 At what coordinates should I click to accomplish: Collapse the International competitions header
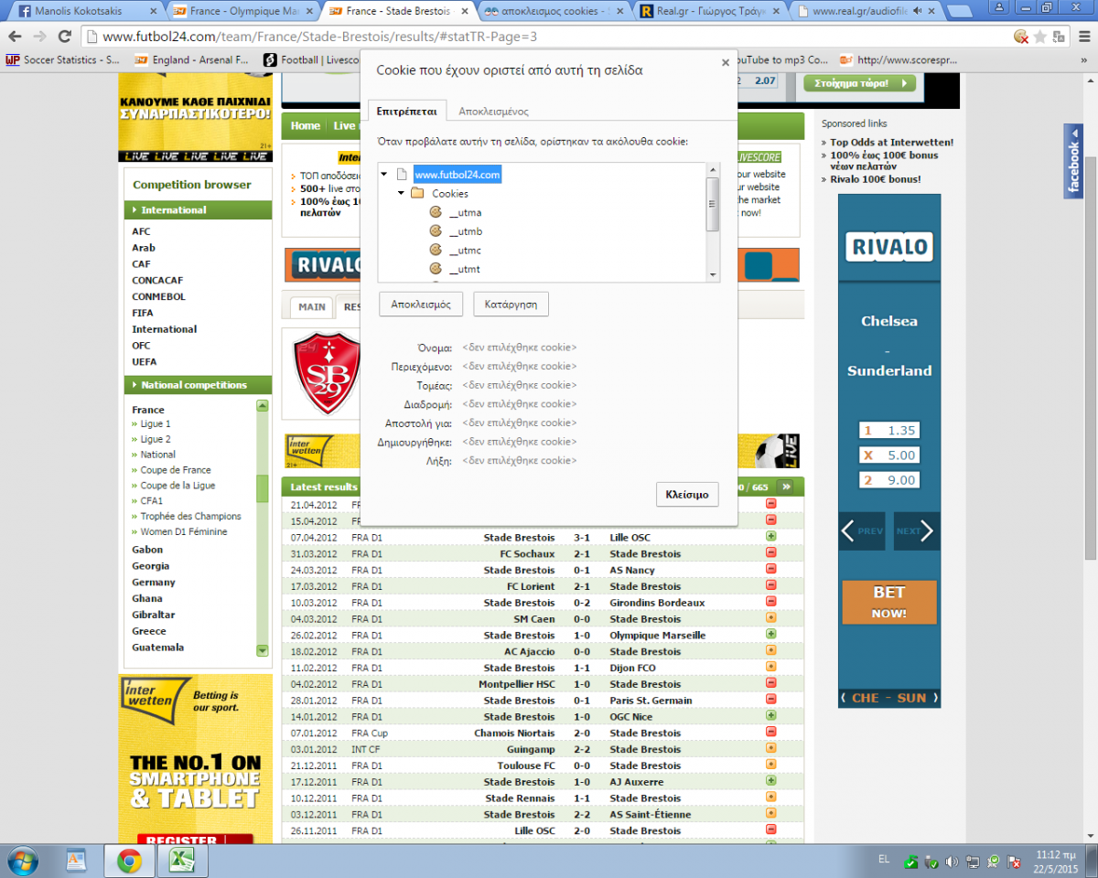[198, 210]
